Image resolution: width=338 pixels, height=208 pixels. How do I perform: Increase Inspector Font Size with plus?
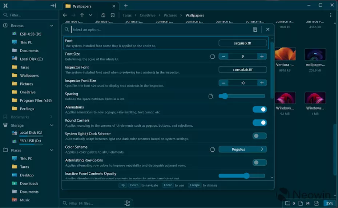pyautogui.click(x=262, y=83)
